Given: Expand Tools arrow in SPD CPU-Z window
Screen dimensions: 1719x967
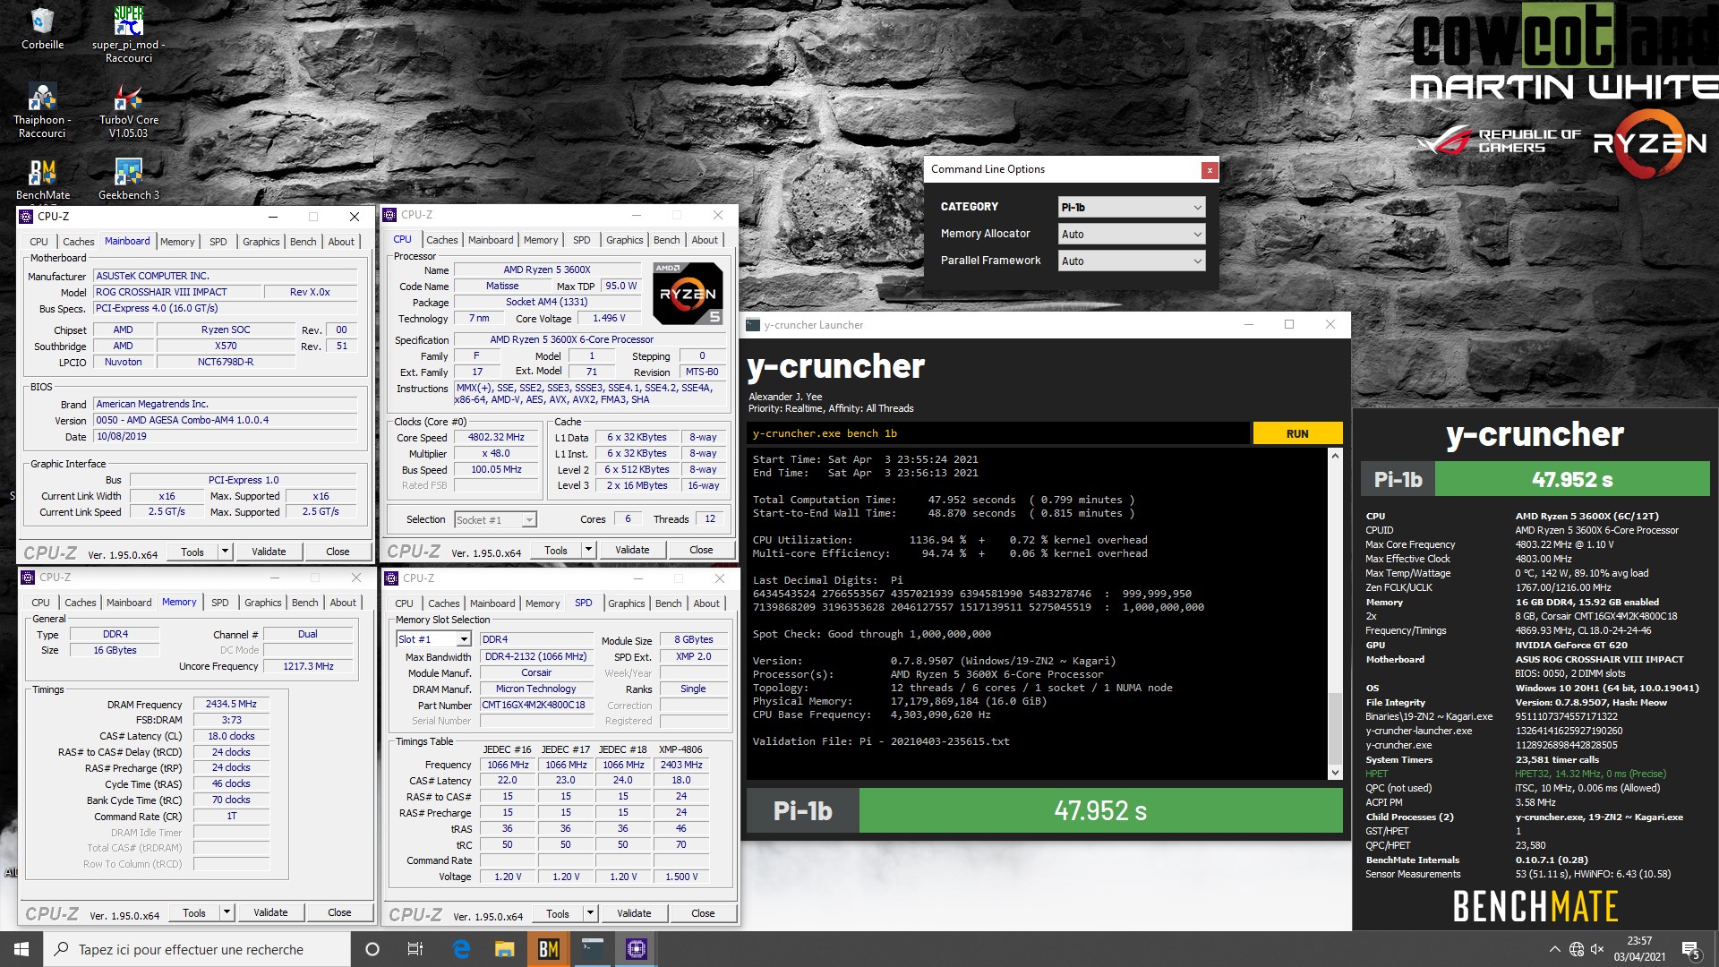Looking at the screenshot, I should pos(590,913).
